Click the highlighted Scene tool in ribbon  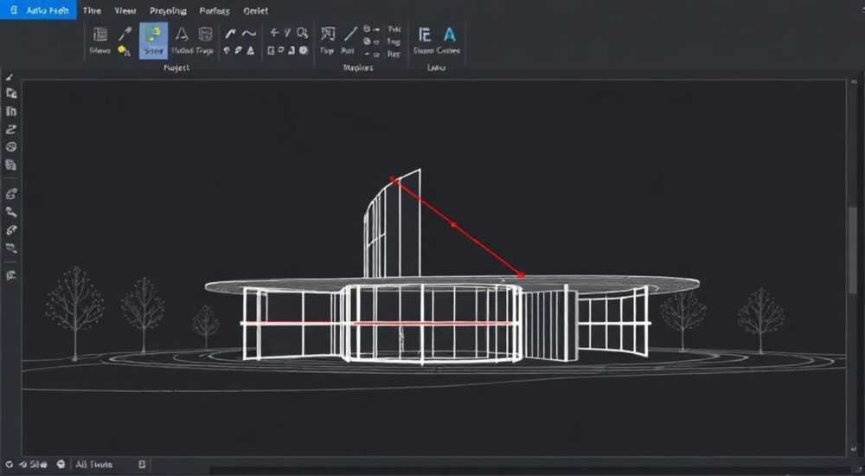pos(153,41)
